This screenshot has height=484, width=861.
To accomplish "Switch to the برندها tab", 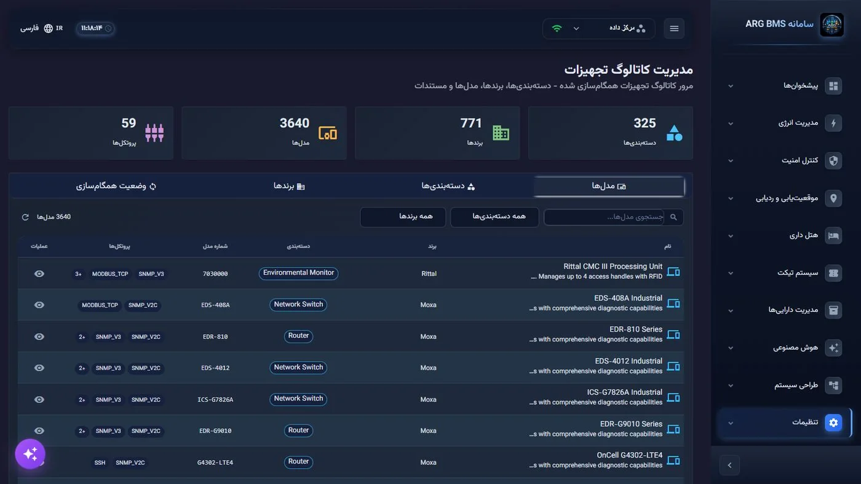I will tap(289, 186).
